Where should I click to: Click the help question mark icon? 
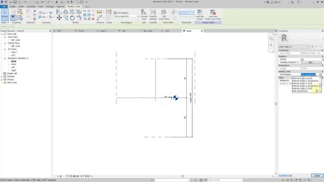pos(298,2)
